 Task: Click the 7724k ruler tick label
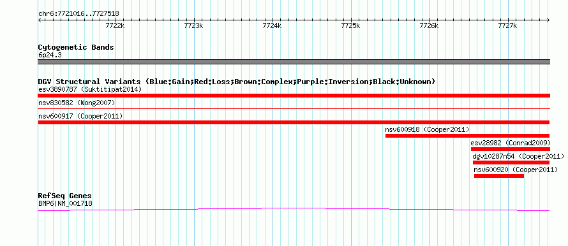[x=272, y=25]
